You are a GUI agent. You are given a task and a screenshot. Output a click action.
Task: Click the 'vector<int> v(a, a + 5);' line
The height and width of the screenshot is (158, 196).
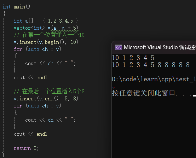(x=47, y=28)
